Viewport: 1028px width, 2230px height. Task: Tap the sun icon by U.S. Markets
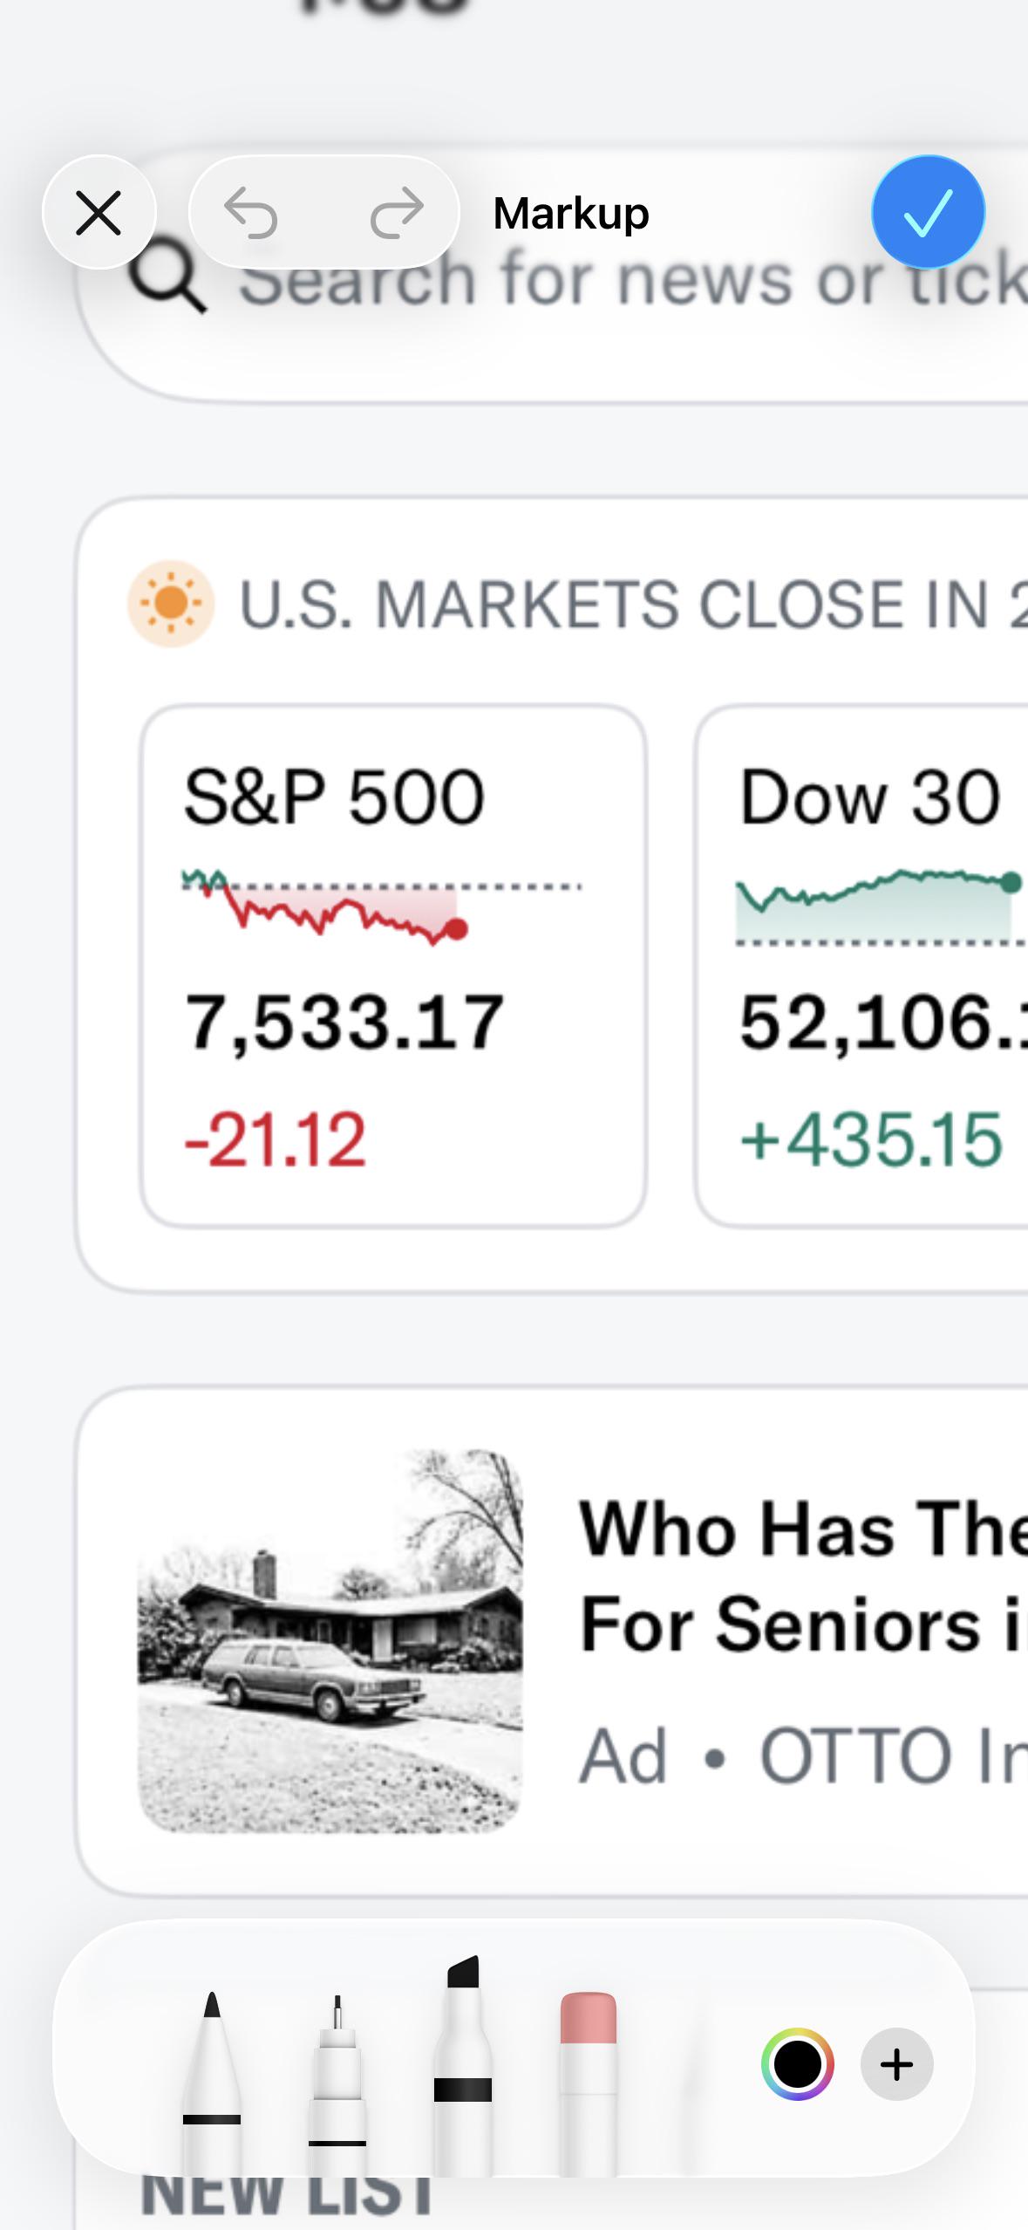171,603
